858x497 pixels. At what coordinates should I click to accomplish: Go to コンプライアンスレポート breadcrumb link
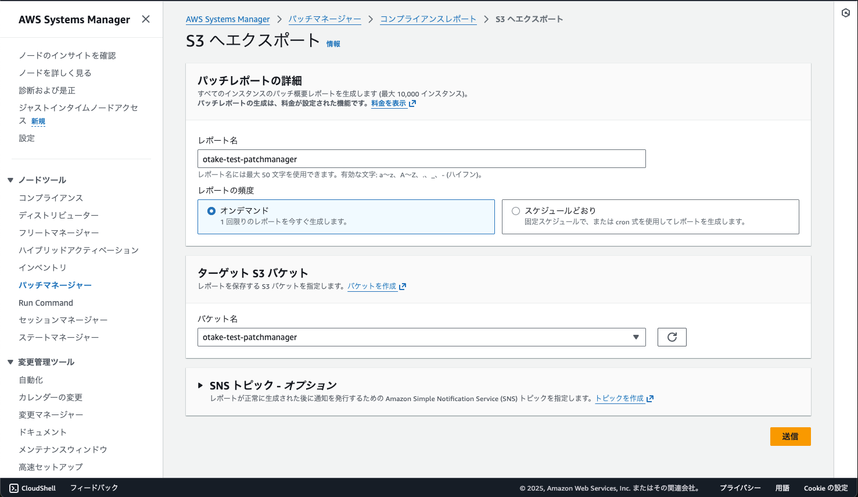(x=428, y=19)
